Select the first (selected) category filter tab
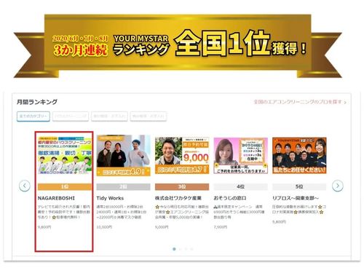Image resolution: width=364 pixels, height=273 pixels. click(33, 116)
